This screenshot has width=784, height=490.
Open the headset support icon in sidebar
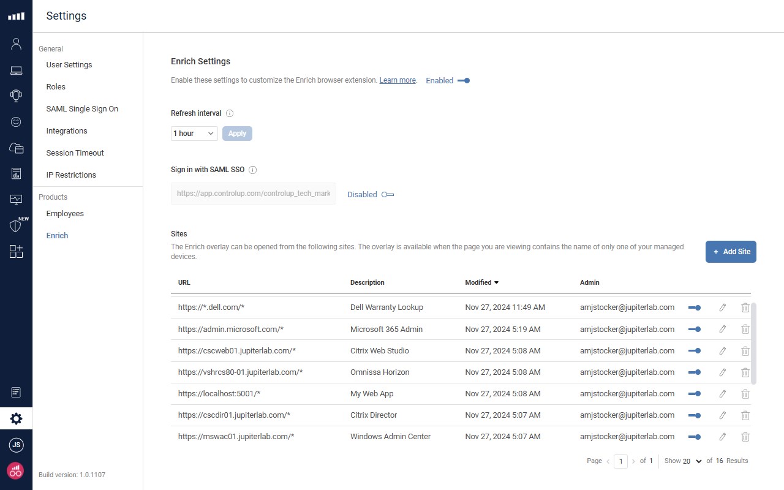[16, 96]
